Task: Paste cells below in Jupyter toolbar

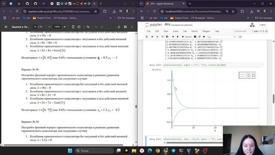Action: (167, 37)
